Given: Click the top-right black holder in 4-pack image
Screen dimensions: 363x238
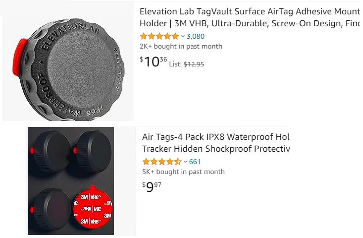Looking at the screenshot, I should tap(93, 149).
